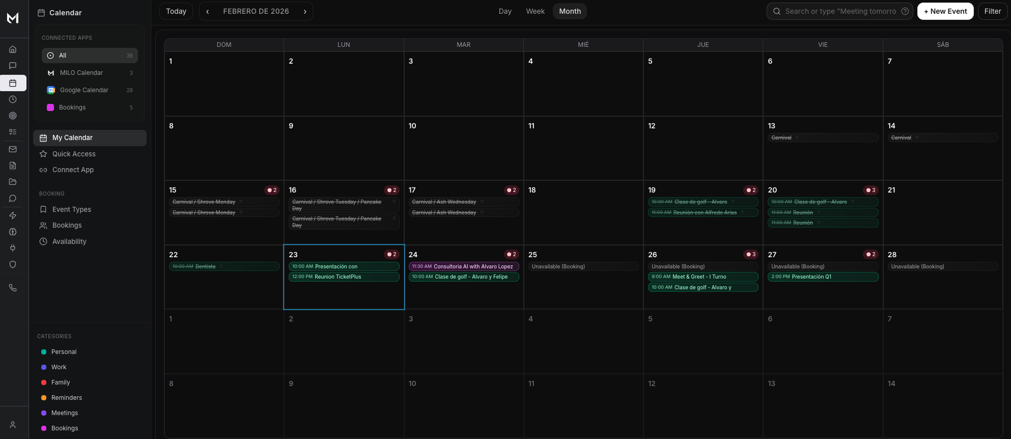Viewport: 1011px width, 439px height.
Task: Jump to Today
Action: click(x=176, y=11)
